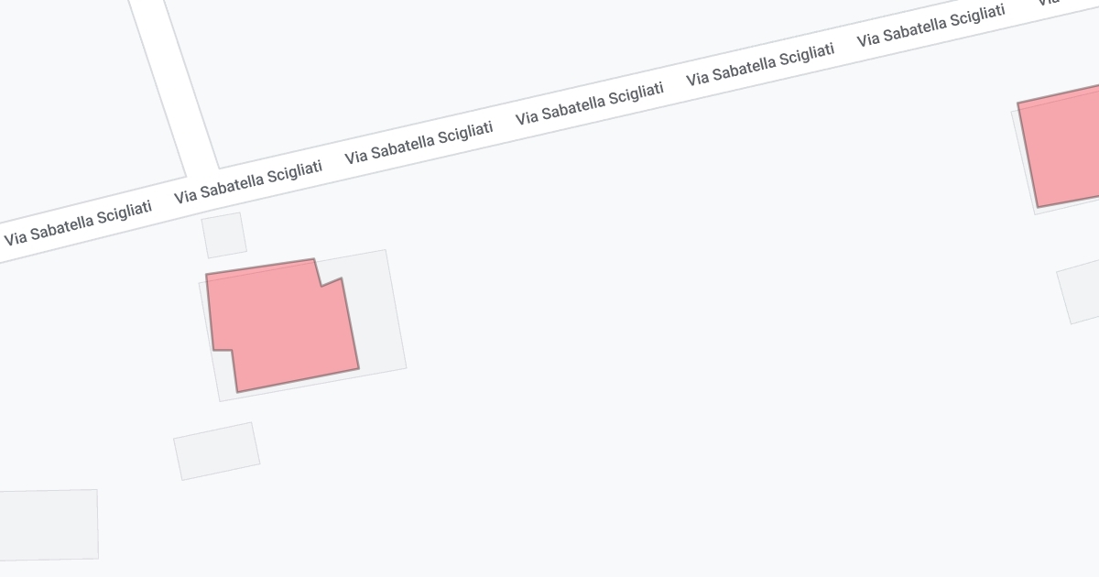Click the pink building at right edge

[1062, 147]
